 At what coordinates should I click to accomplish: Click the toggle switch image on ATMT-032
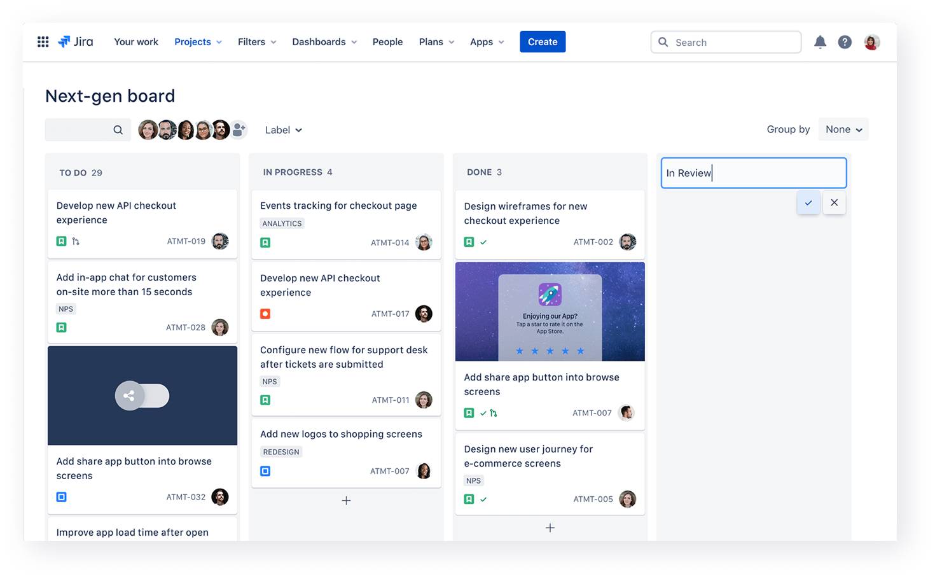click(x=142, y=395)
